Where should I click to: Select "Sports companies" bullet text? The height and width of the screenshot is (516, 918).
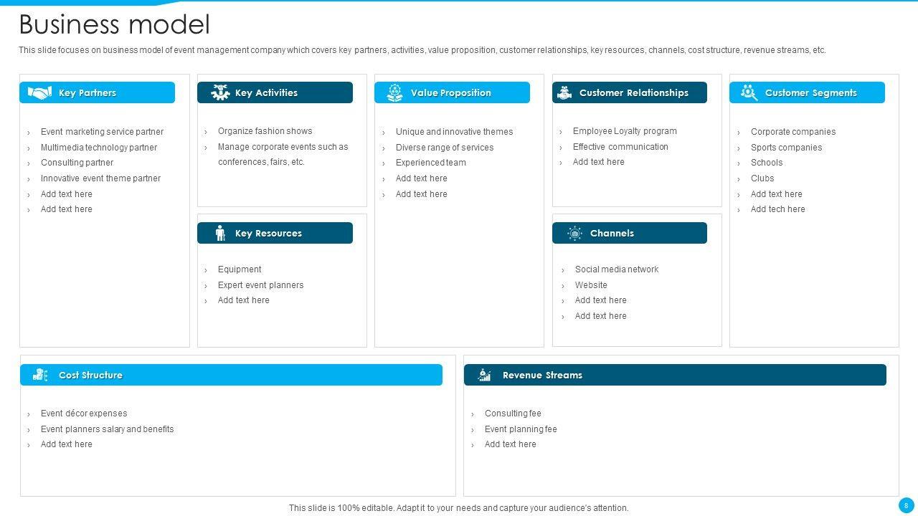[x=787, y=148]
